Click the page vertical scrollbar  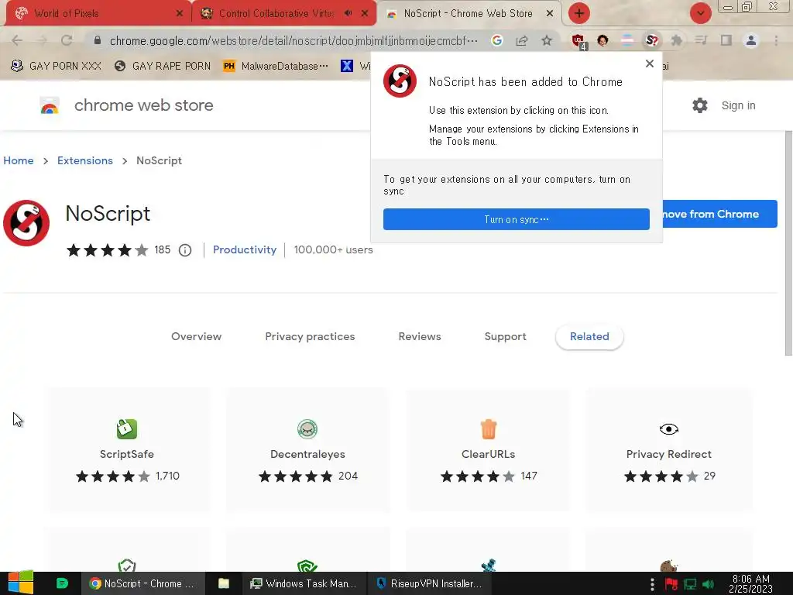click(x=788, y=242)
